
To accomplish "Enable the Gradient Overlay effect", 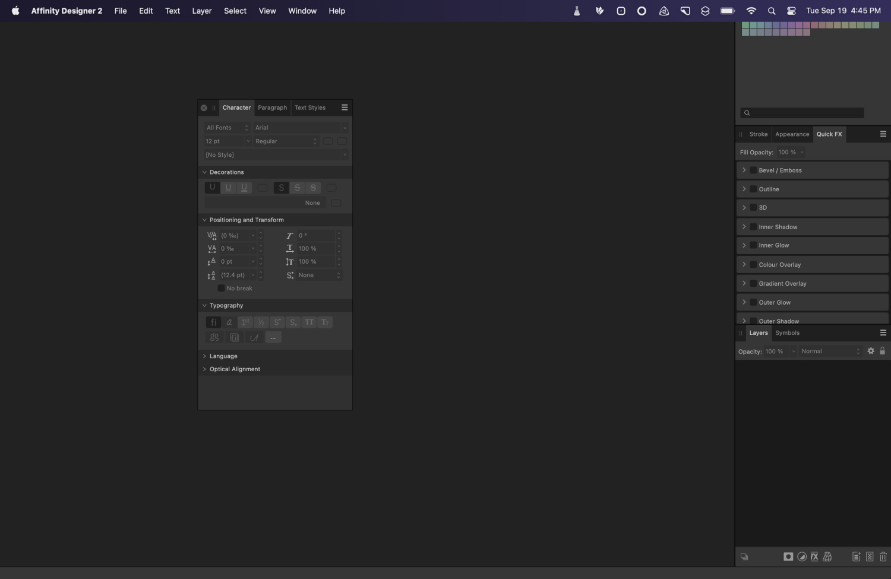I will pyautogui.click(x=753, y=283).
